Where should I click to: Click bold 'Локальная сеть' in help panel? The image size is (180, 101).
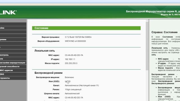tap(159, 48)
